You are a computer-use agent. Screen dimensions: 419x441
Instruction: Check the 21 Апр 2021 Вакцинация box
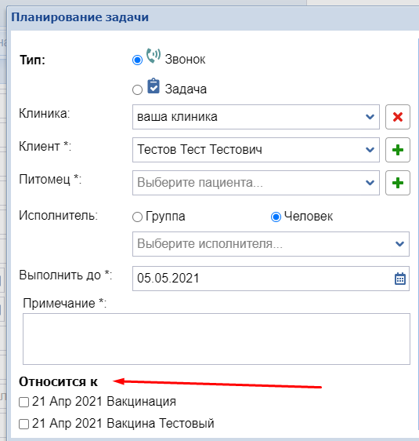tap(23, 403)
